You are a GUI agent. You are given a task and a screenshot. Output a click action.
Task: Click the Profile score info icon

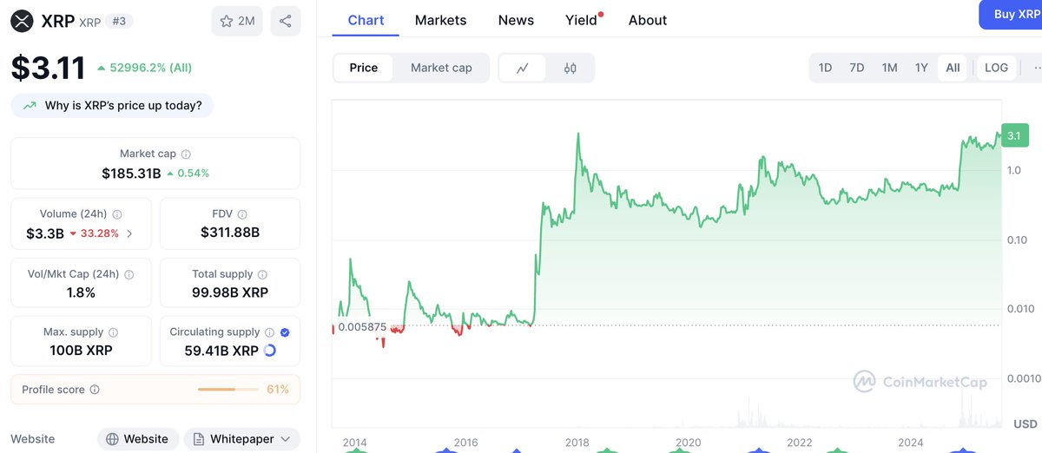click(x=95, y=390)
